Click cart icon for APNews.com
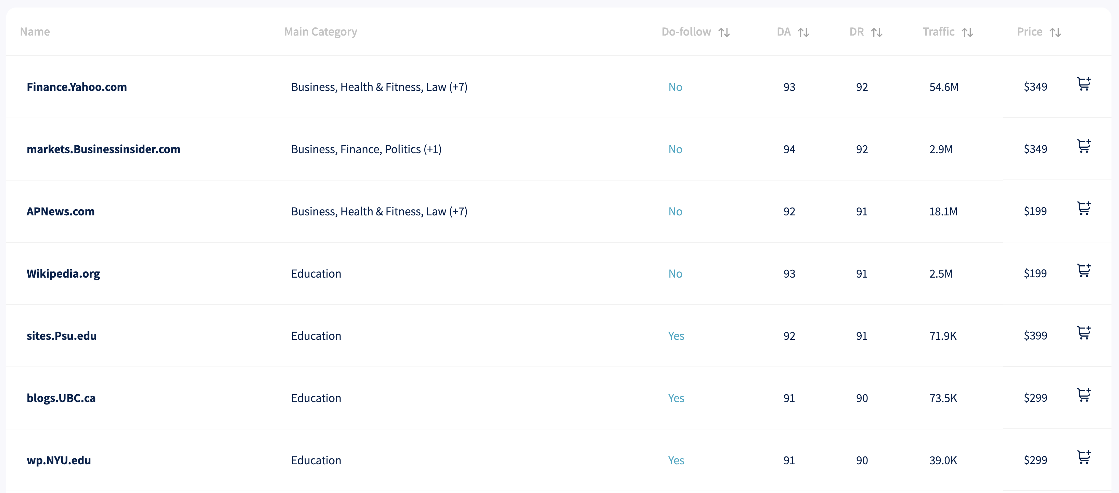The width and height of the screenshot is (1119, 493). (1084, 208)
